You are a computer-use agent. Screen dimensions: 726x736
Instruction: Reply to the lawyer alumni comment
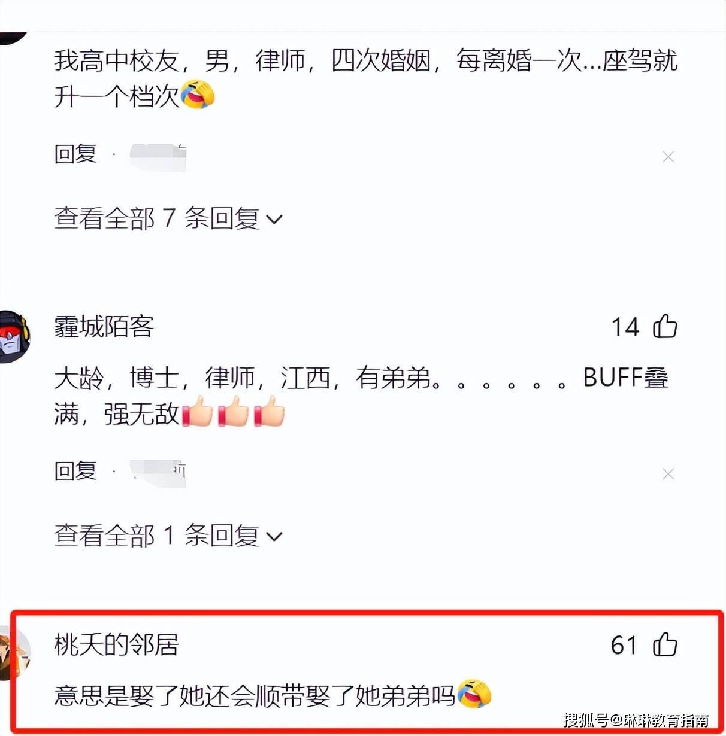(75, 154)
